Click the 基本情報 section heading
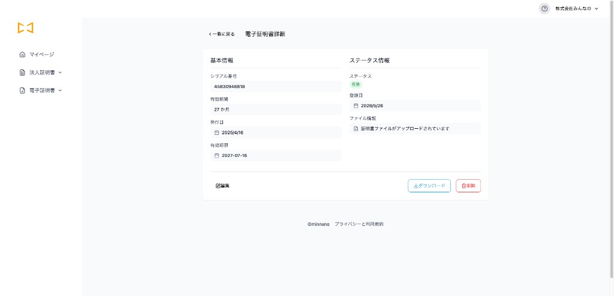The image size is (614, 296). coord(222,61)
